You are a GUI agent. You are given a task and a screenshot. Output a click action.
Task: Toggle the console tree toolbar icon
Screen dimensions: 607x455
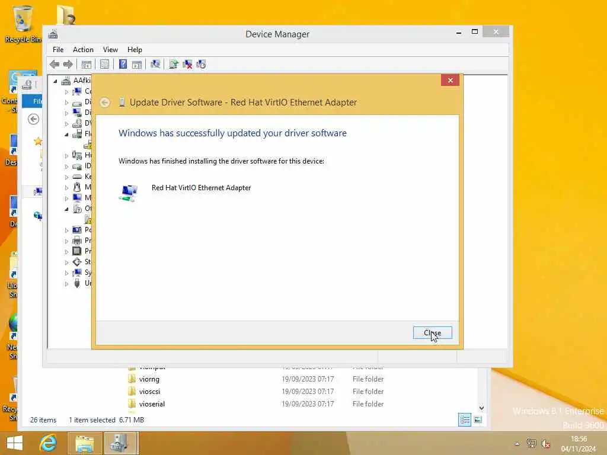pos(87,64)
